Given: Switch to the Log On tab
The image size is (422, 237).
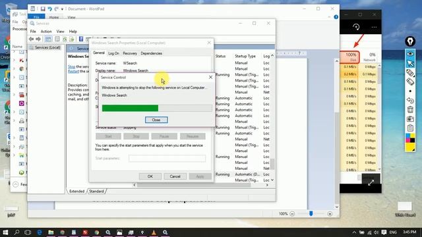Looking at the screenshot, I should pyautogui.click(x=113, y=53).
